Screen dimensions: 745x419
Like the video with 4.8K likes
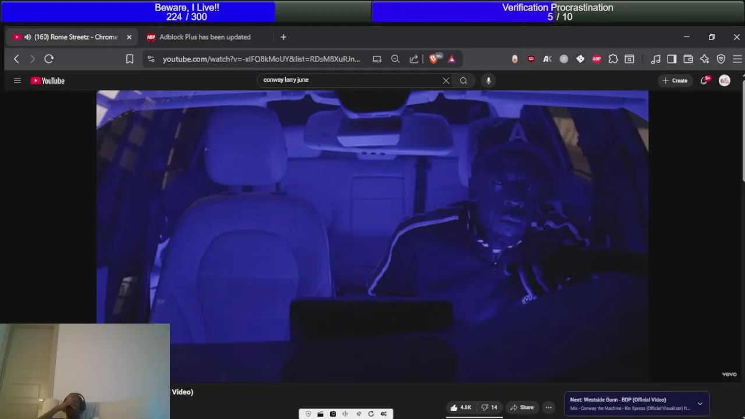pyautogui.click(x=461, y=407)
